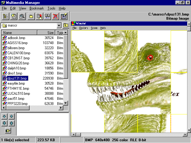Click the table with pencil toolbar icon
The image size is (191, 143).
click(64, 16)
